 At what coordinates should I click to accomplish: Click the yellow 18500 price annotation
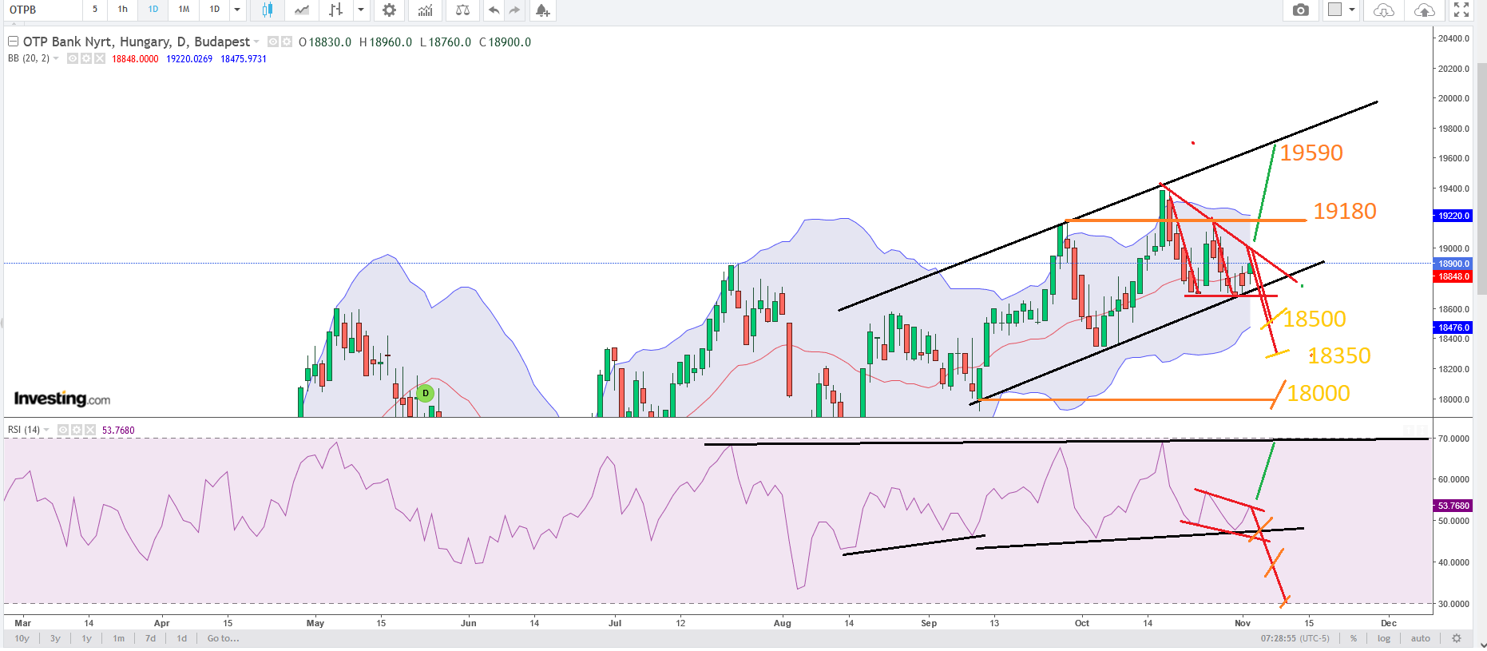pyautogui.click(x=1315, y=319)
